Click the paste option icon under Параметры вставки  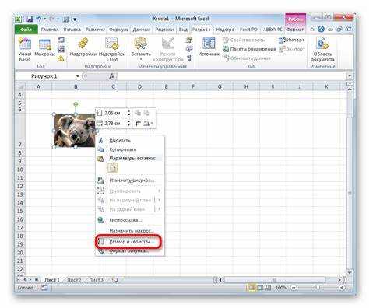coord(112,168)
